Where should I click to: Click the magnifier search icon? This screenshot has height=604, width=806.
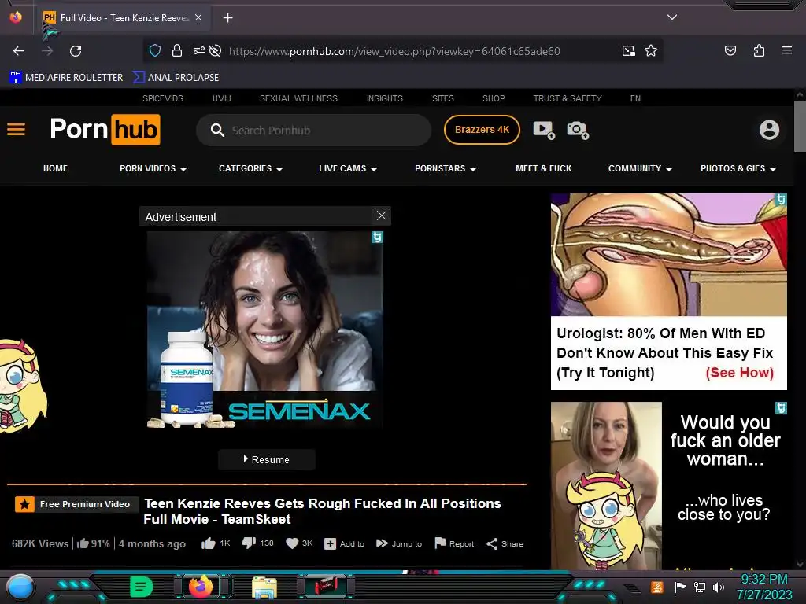217,131
